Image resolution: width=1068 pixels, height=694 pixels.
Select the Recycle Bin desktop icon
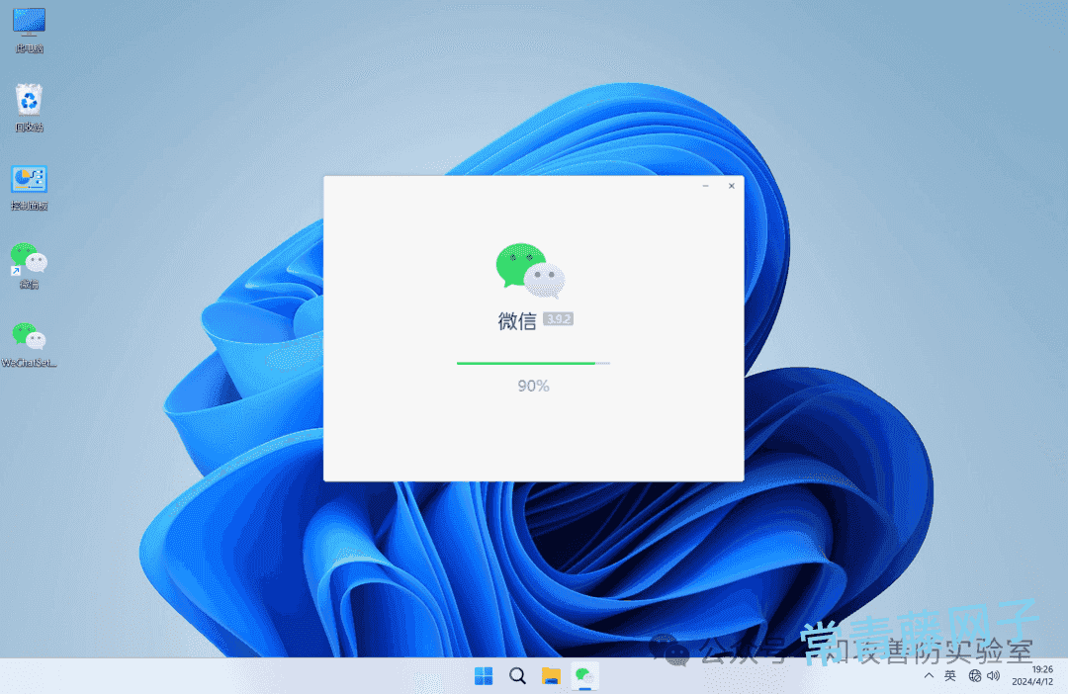(x=29, y=108)
